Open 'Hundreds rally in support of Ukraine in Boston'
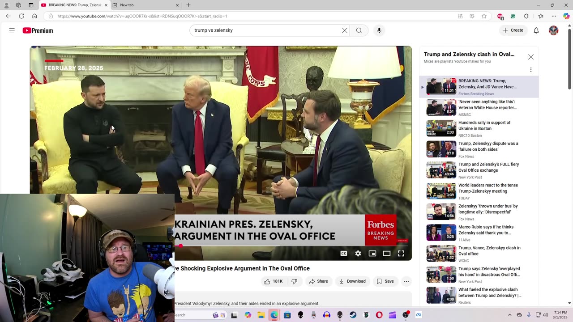This screenshot has height=322, width=573. click(479, 129)
